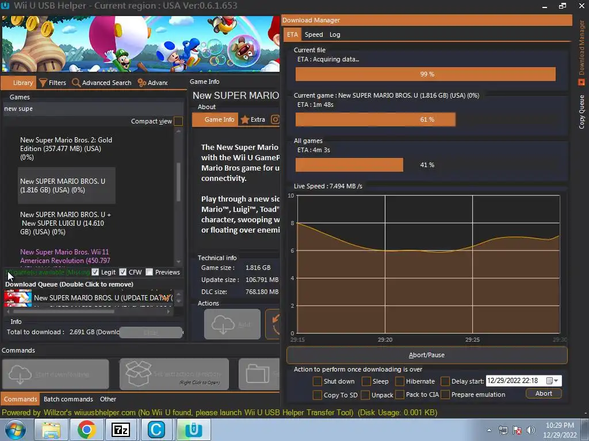This screenshot has width=589, height=441.
Task: Enable Hibernate after downloading
Action: click(400, 381)
